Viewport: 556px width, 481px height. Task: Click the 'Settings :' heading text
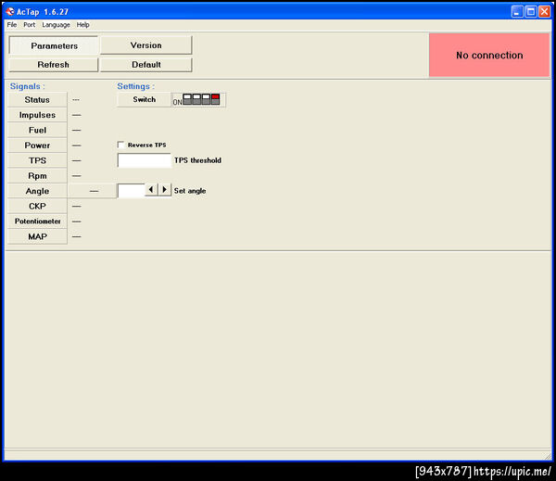coord(136,86)
